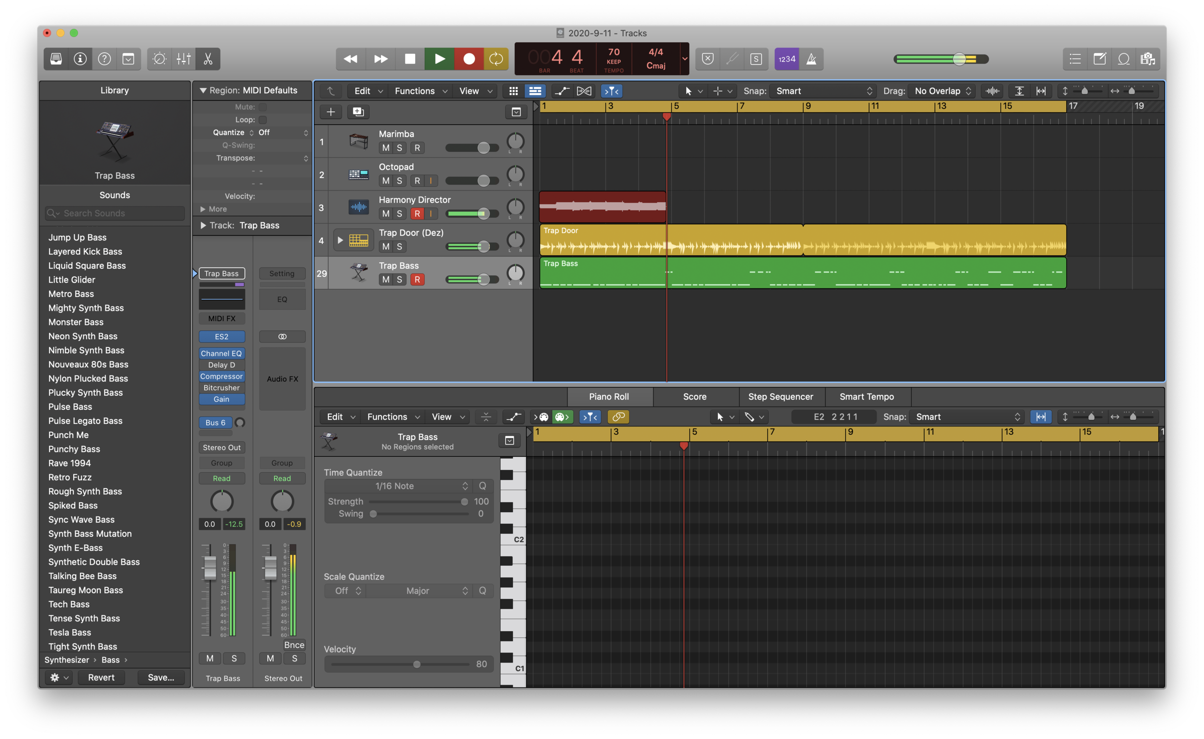Open the Note Pads icon
The height and width of the screenshot is (739, 1204).
point(1099,59)
